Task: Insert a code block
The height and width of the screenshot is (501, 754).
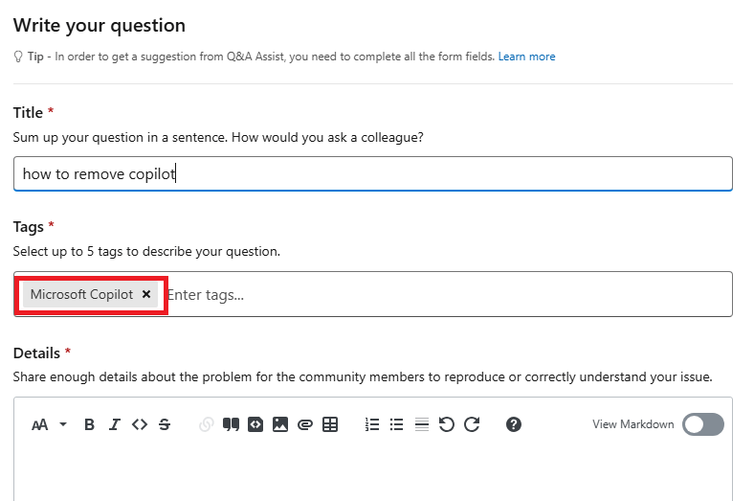Action: pyautogui.click(x=255, y=424)
